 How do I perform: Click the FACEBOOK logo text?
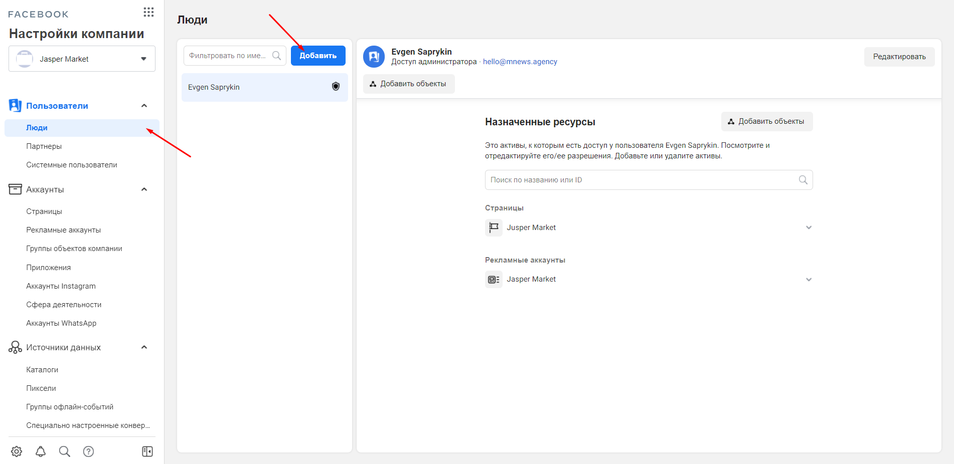[38, 15]
